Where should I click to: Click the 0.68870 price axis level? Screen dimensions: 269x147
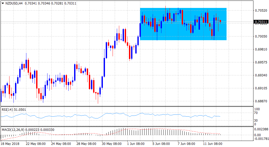click(261, 101)
